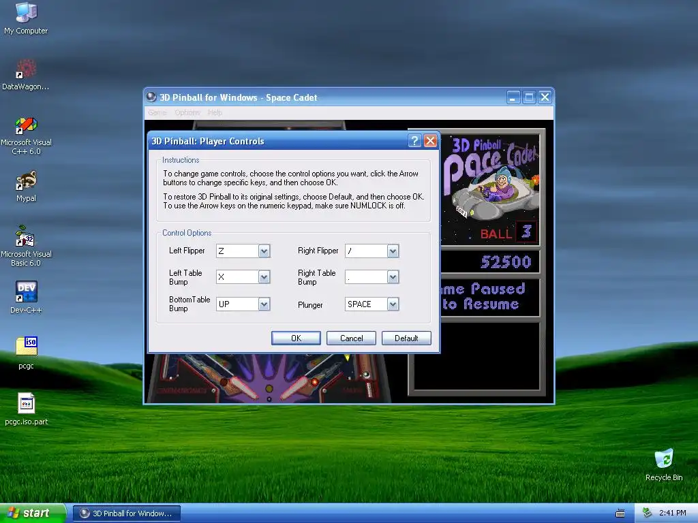Open the Plunger key dropdown

point(393,304)
